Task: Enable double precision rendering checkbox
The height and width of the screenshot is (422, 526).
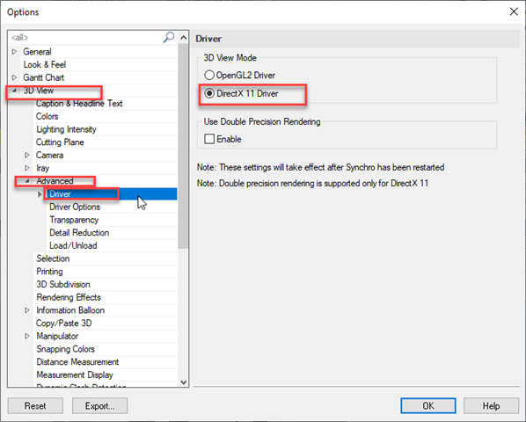Action: [x=209, y=139]
